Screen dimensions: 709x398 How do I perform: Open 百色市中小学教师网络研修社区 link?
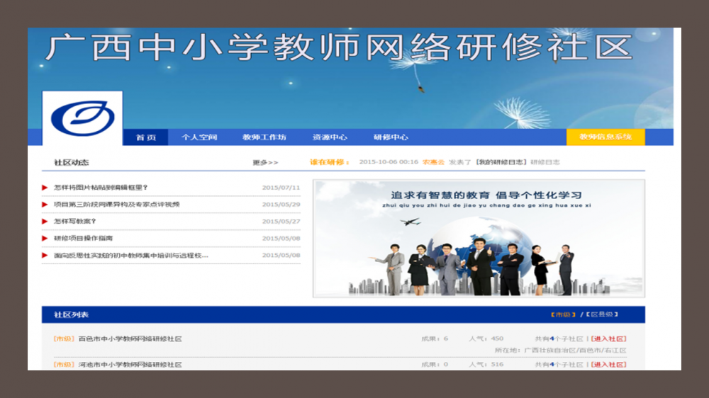point(130,339)
